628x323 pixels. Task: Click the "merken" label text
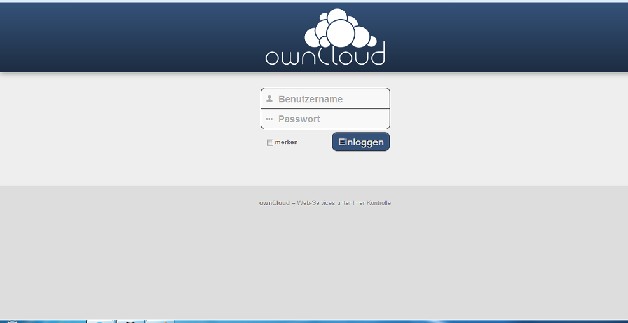point(287,142)
